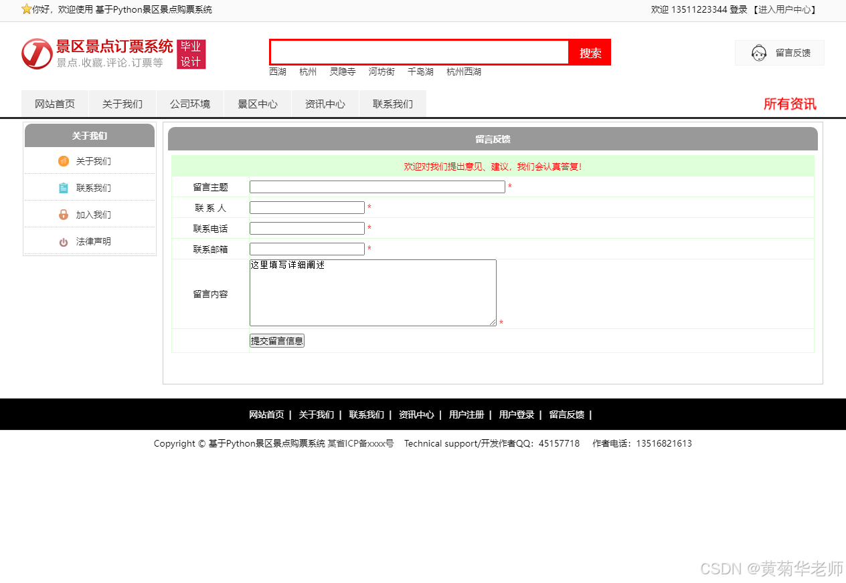Open 资讯中心 in the top navigation bar
This screenshot has height=583, width=846.
click(x=325, y=104)
